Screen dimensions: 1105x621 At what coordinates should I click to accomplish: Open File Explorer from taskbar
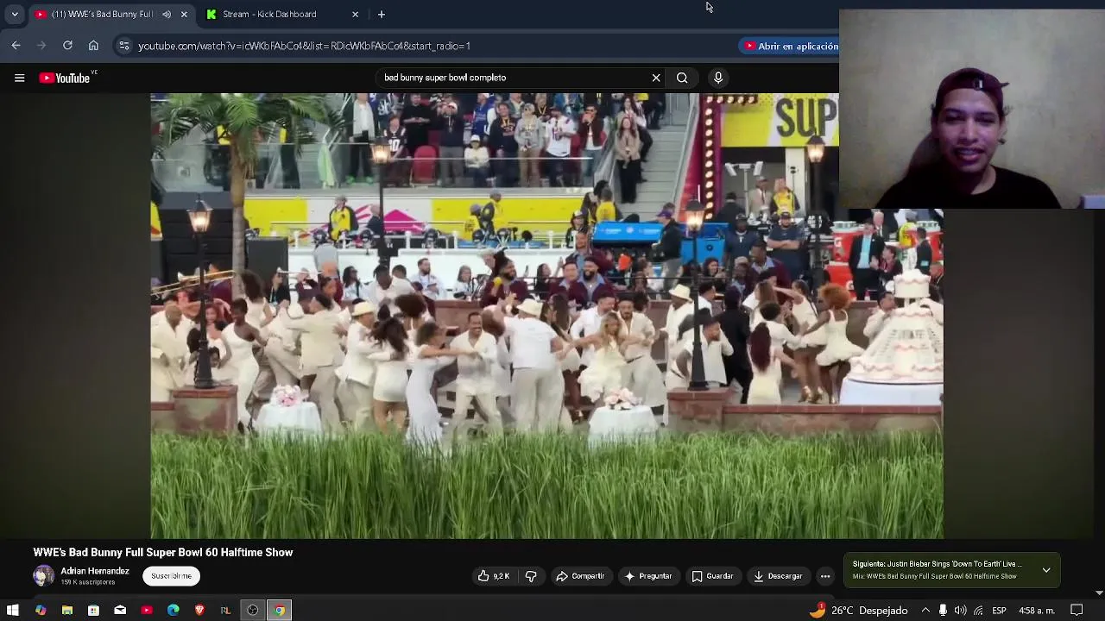coord(66,611)
